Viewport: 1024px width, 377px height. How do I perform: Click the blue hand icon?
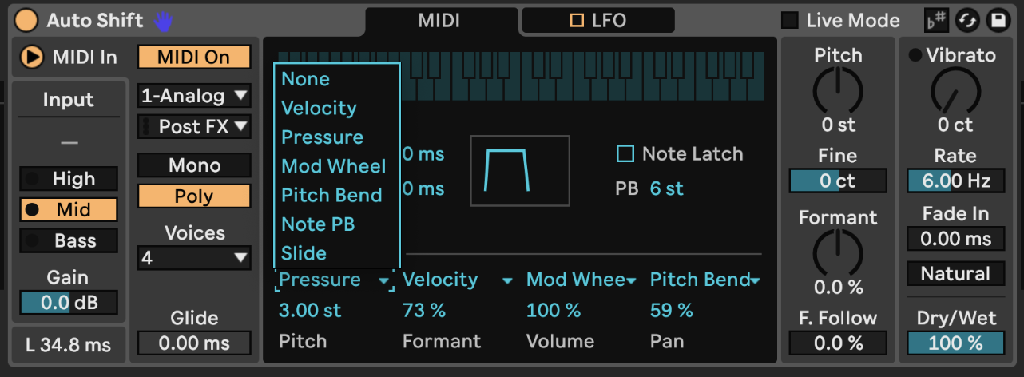[164, 21]
